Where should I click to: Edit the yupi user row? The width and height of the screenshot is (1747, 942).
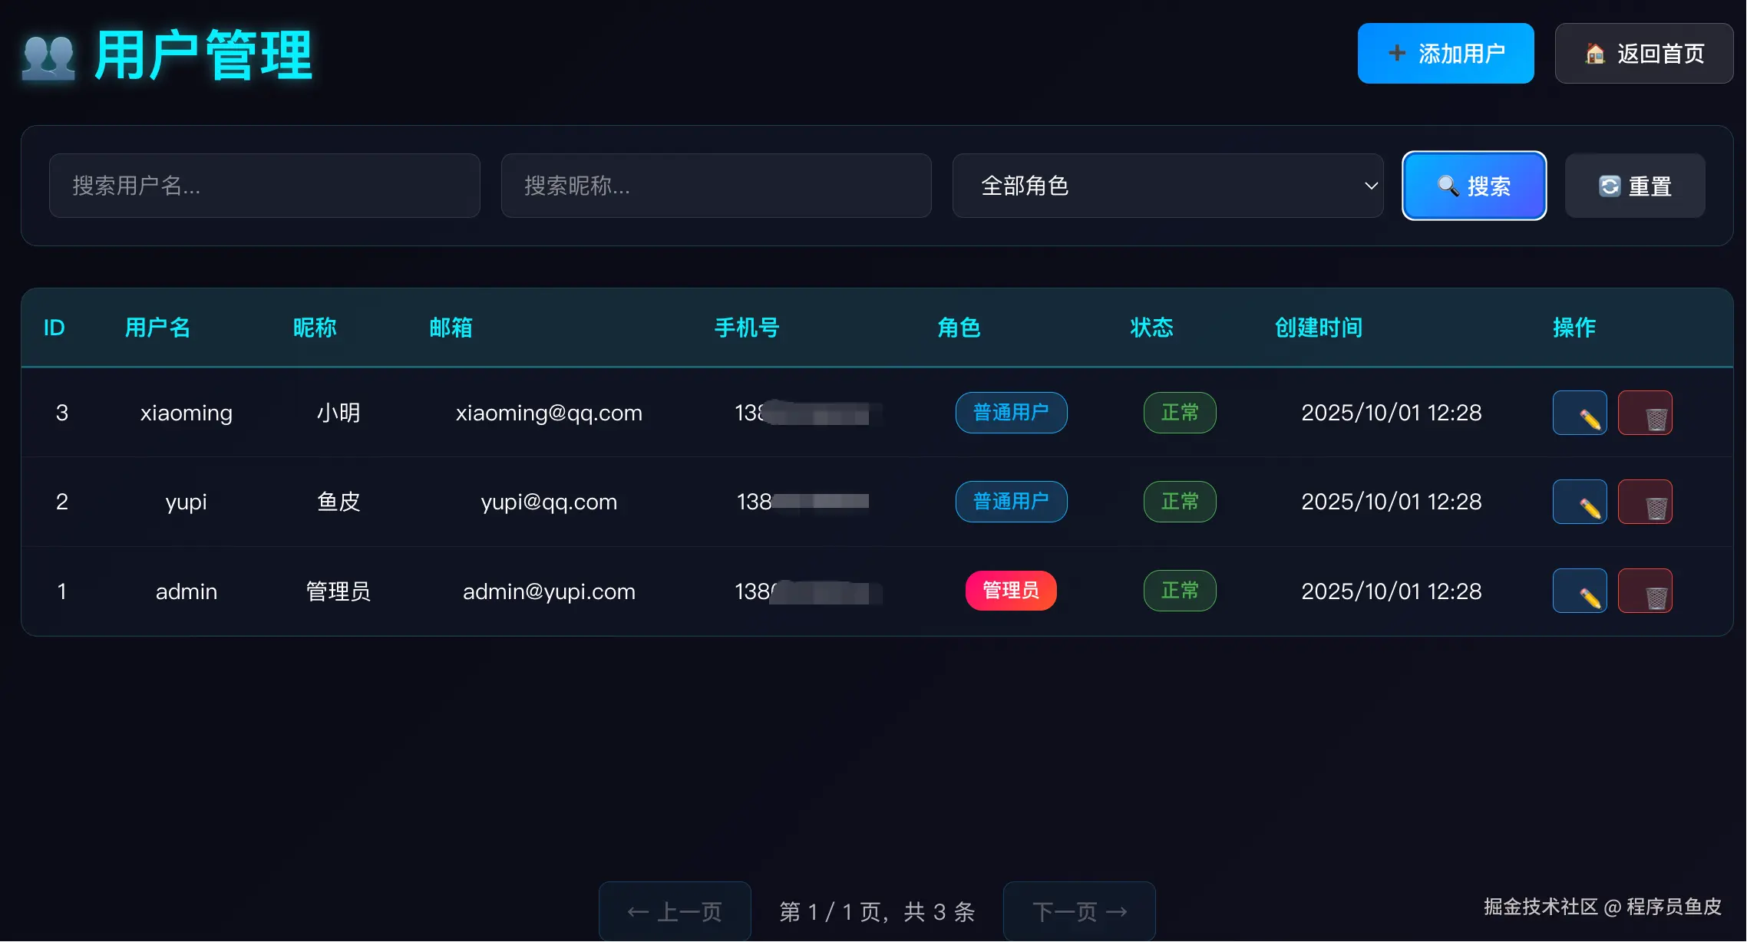click(x=1580, y=502)
